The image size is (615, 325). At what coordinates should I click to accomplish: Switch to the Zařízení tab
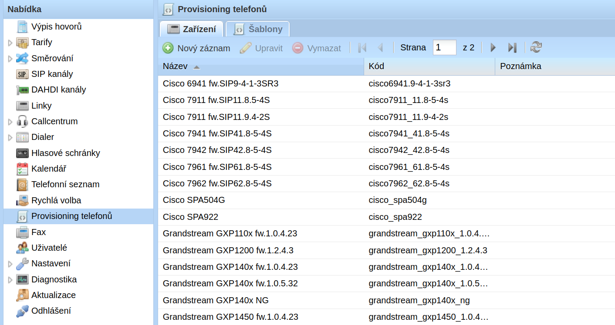192,29
